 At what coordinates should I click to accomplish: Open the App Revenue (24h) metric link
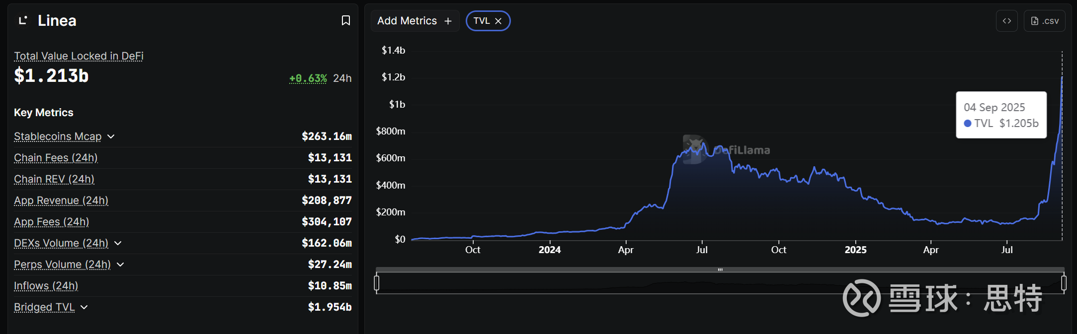tap(61, 200)
